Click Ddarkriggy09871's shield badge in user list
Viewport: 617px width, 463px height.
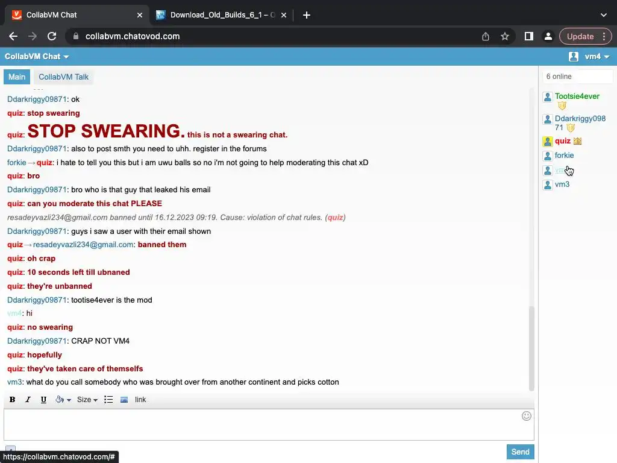(x=571, y=128)
